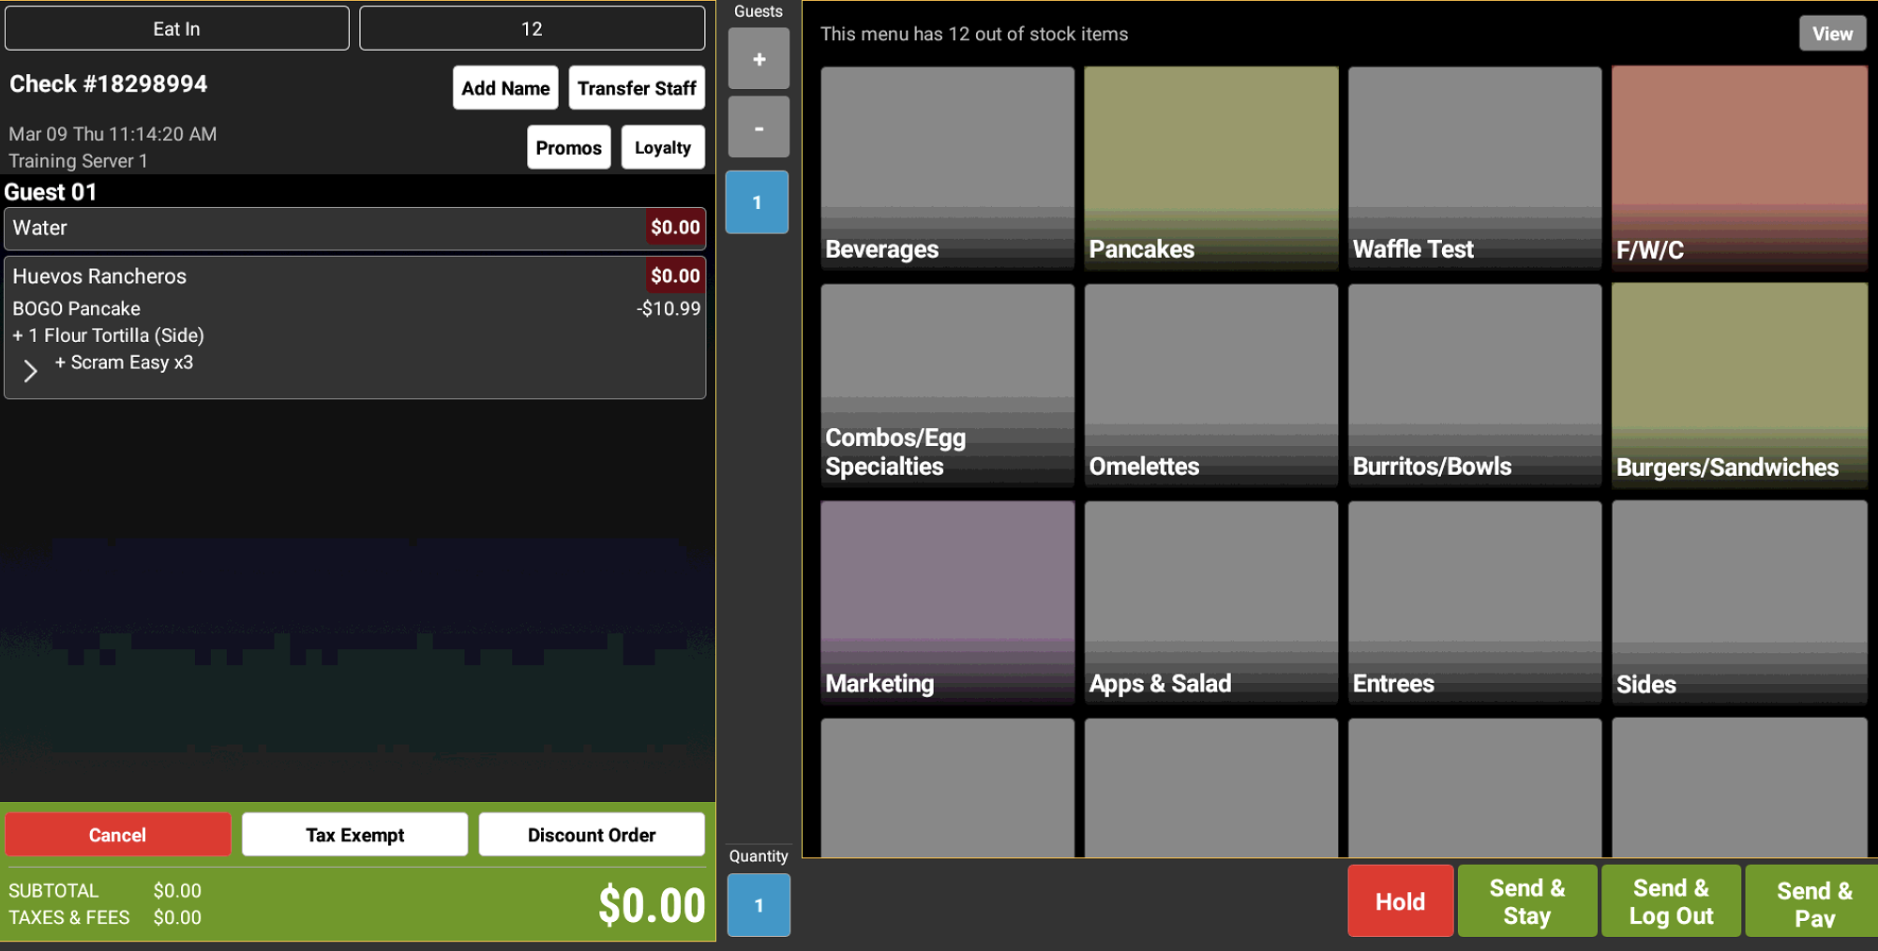Click the Transfer Staff button
The image size is (1878, 951).
pos(637,88)
